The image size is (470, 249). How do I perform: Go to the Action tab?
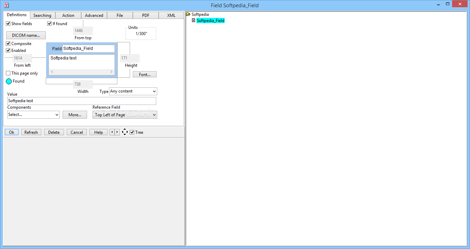coord(68,15)
